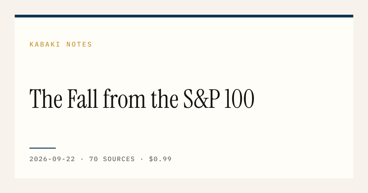
Task: Click the KABAKI NOTES header label
Action: point(61,44)
